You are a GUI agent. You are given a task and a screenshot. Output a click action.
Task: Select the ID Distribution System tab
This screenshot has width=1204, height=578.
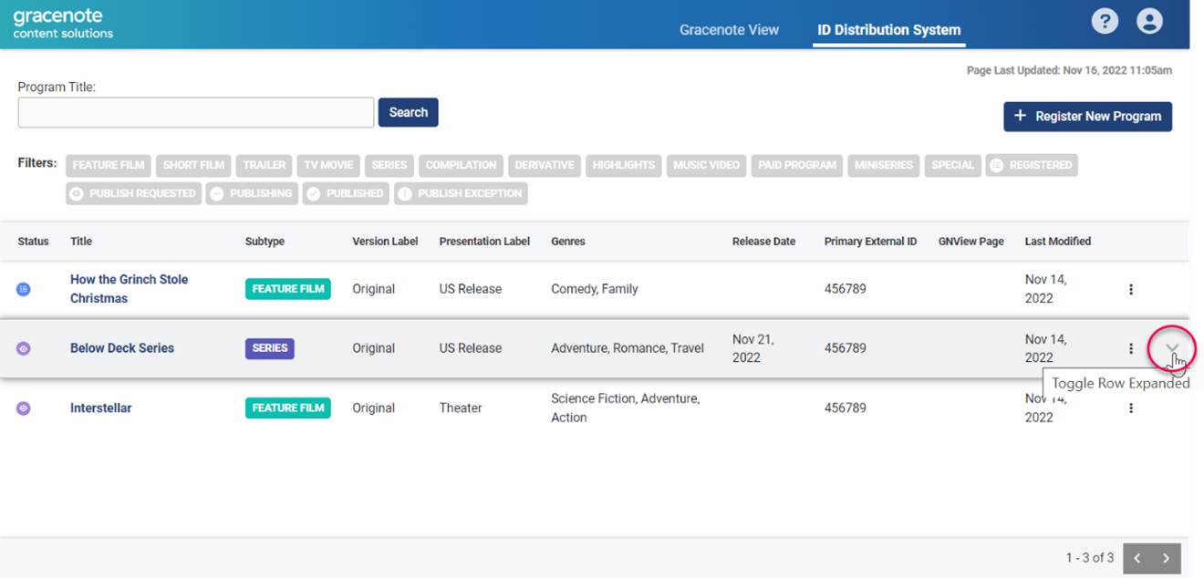click(x=888, y=30)
